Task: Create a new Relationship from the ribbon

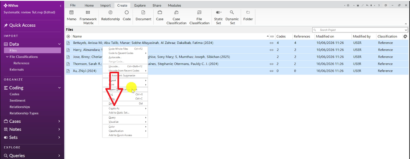Action: click(111, 16)
